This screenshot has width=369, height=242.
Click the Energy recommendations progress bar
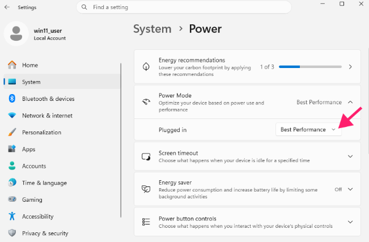pyautogui.click(x=310, y=67)
